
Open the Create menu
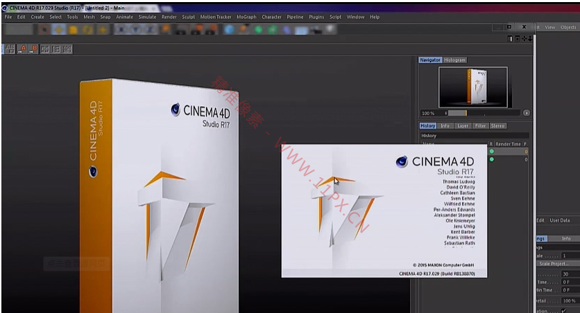click(37, 17)
